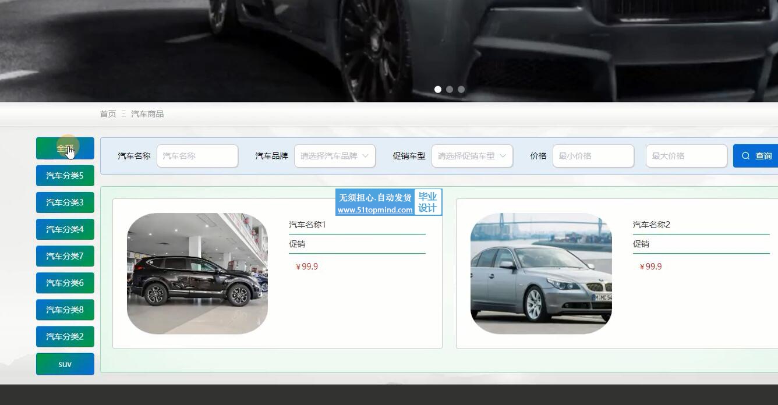This screenshot has width=778, height=405.
Task: Focus the 最小价格 input
Action: tap(593, 156)
